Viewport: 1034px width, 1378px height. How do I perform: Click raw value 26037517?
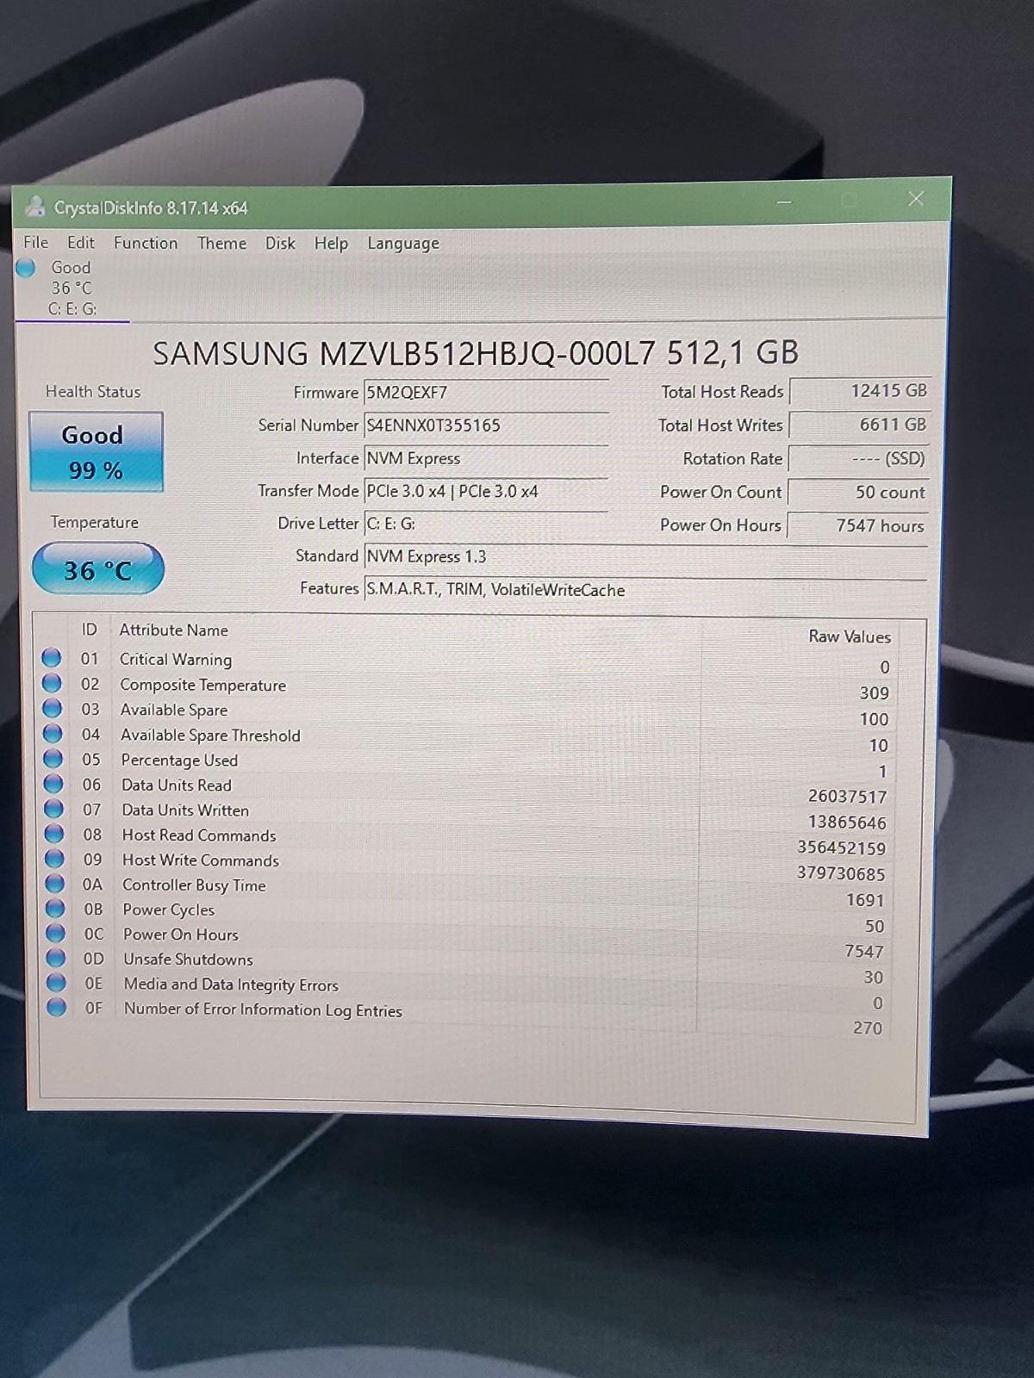click(x=847, y=797)
